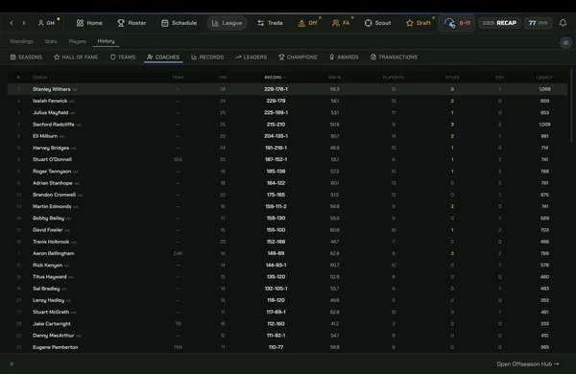Click the team helmet 6-11 record

click(x=457, y=23)
